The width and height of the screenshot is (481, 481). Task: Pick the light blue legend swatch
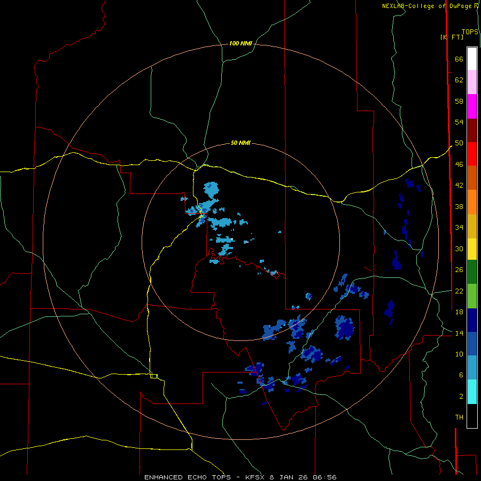click(x=472, y=368)
